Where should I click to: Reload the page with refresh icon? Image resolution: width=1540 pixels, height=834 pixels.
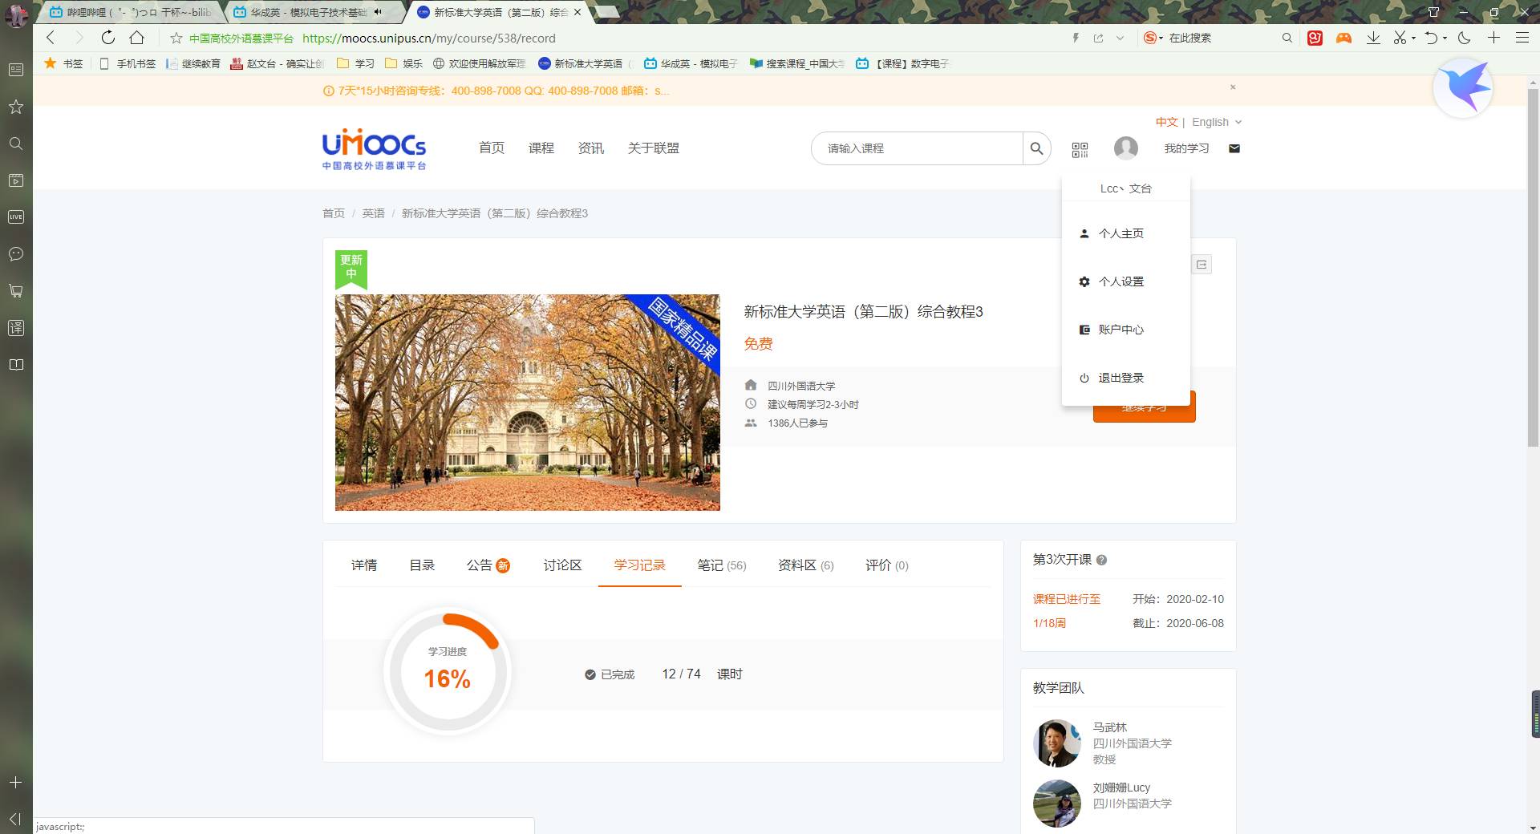107,38
